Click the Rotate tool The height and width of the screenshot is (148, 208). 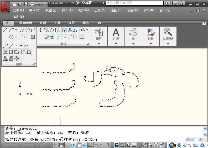[52, 30]
